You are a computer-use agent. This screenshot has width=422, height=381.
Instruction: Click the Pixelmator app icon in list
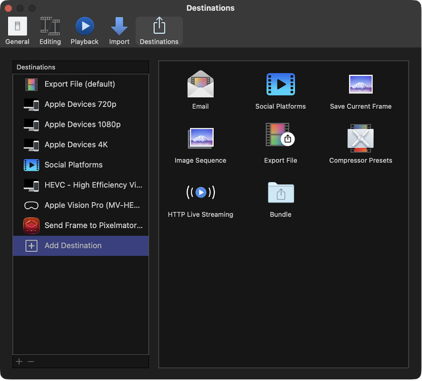[31, 226]
